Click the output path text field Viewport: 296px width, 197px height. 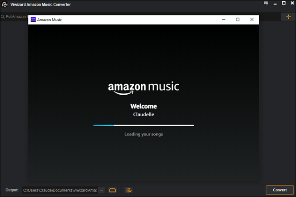[x=60, y=190]
